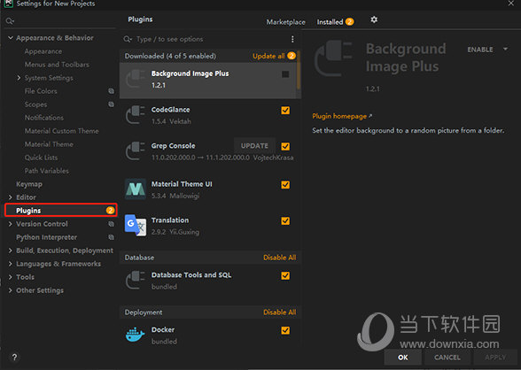Open the Plugin homepage link

tap(339, 116)
